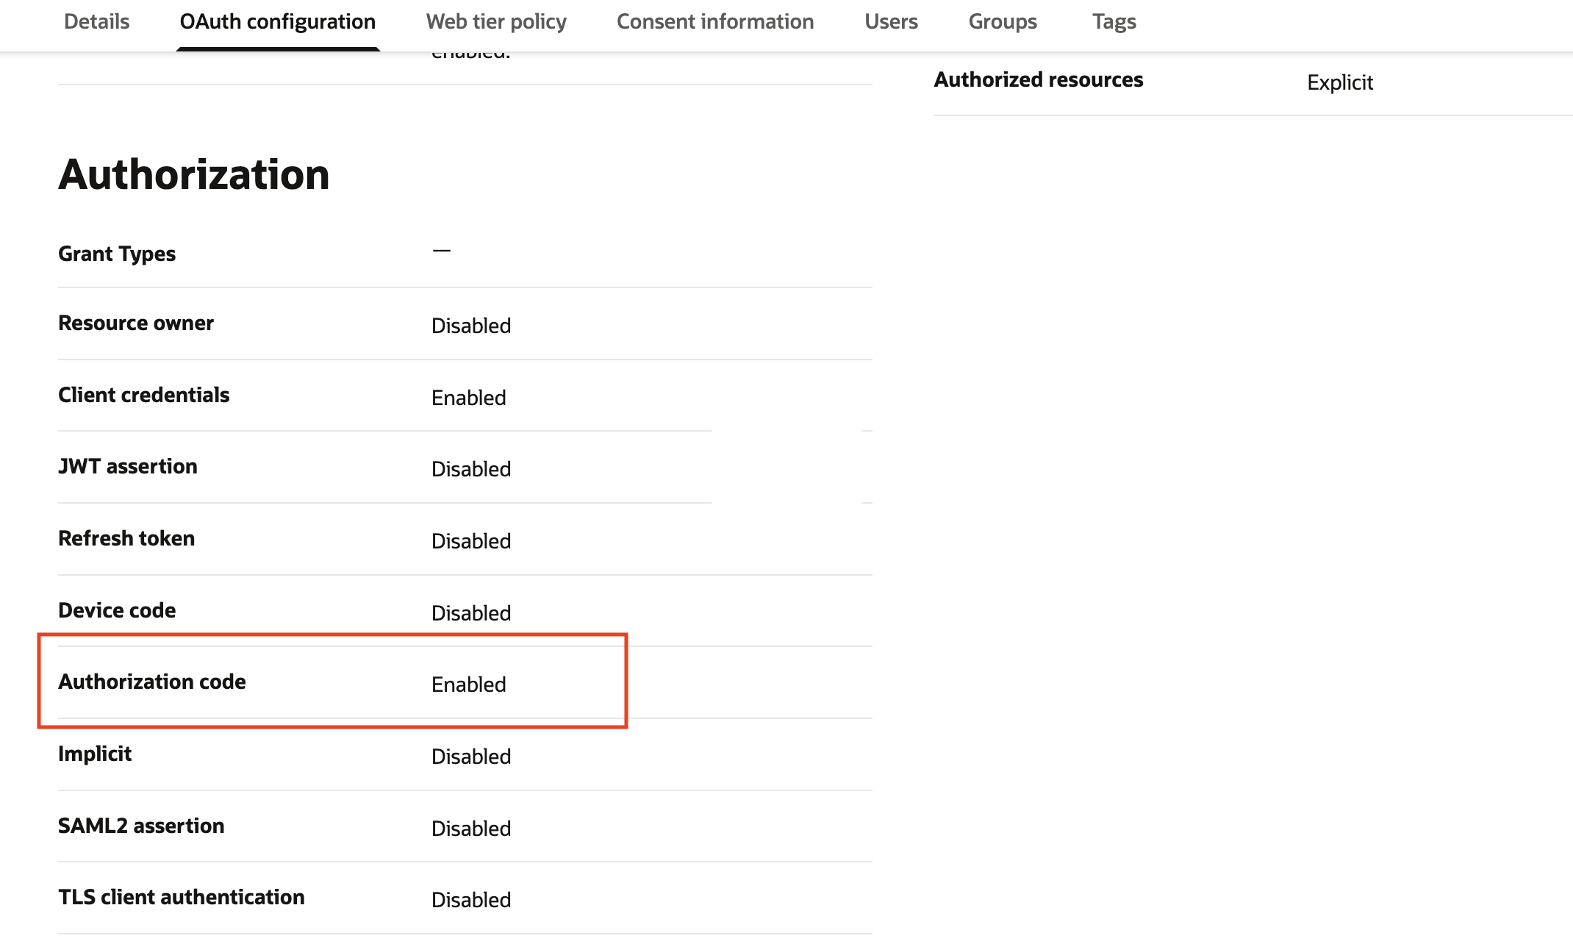Click the Authorized resources Explicit value

[x=1339, y=82]
